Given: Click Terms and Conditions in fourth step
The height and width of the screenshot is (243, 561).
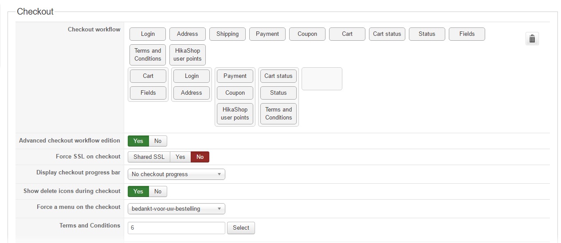Looking at the screenshot, I should click(278, 114).
